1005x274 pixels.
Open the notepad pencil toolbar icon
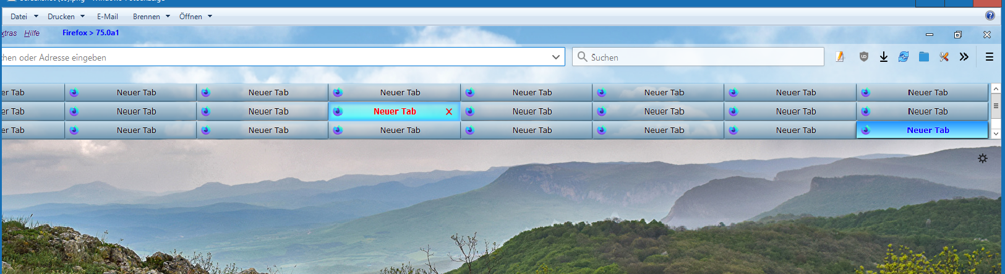coord(840,57)
